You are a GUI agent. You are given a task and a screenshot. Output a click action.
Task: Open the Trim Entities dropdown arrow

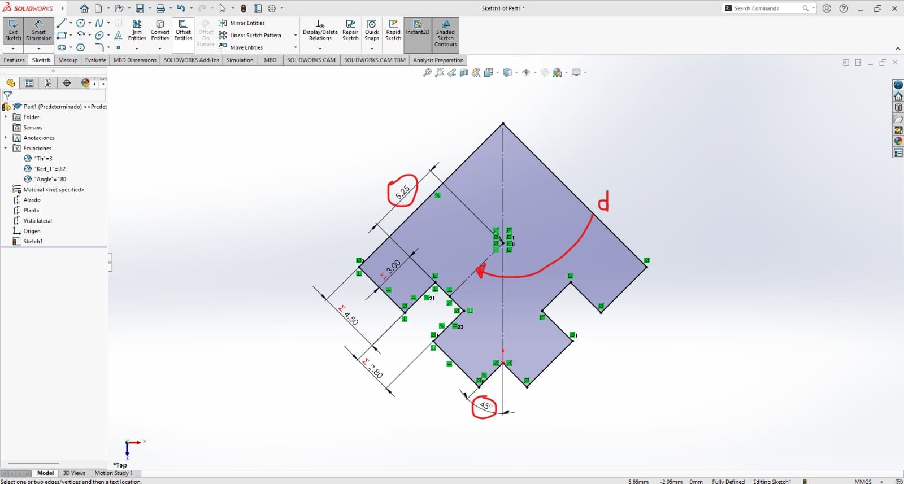[x=137, y=49]
